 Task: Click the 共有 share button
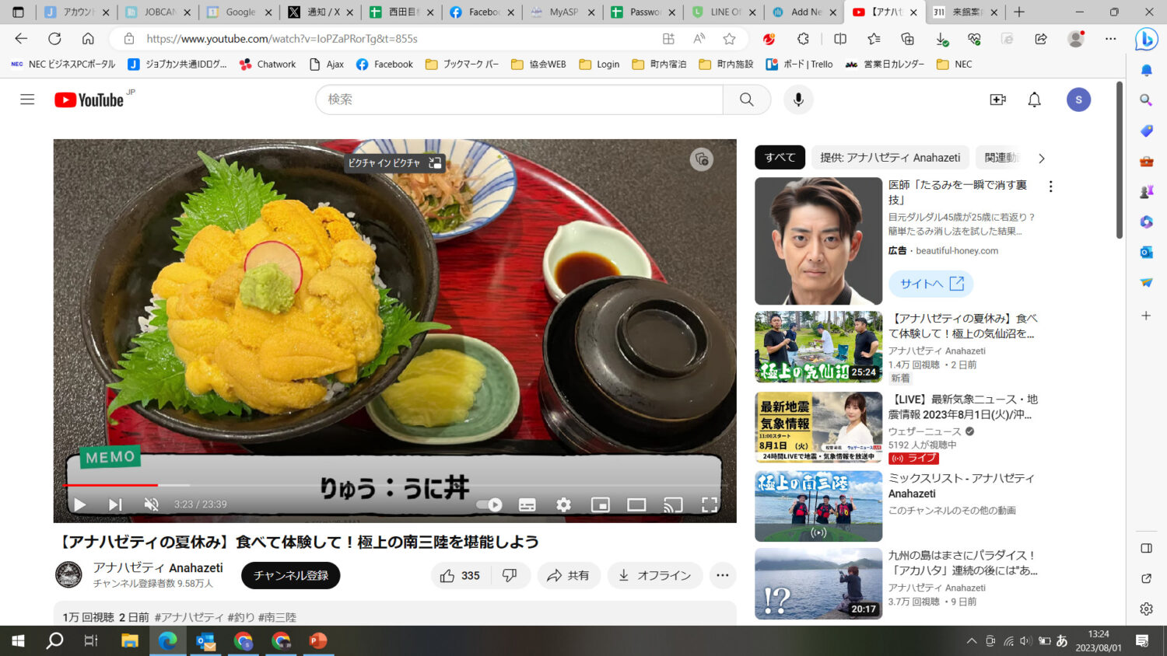click(568, 575)
